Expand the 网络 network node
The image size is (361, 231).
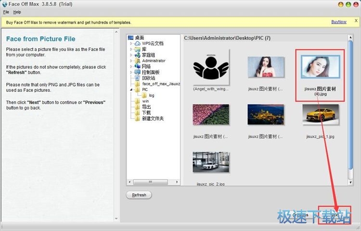pos(131,66)
